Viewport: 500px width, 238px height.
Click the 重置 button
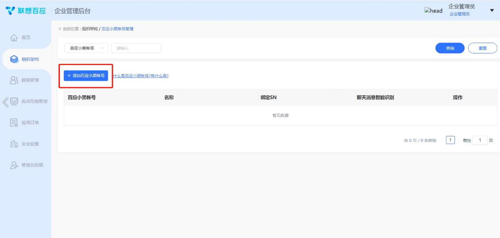point(483,48)
